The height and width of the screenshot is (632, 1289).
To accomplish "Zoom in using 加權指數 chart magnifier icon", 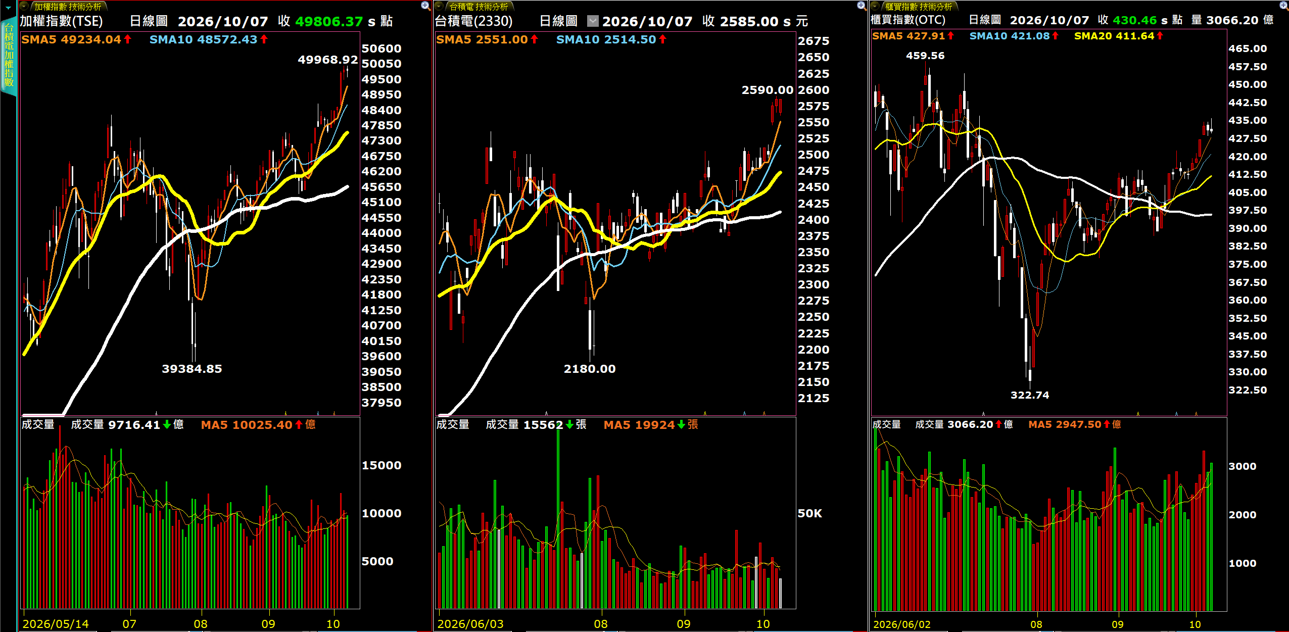I will pyautogui.click(x=425, y=6).
